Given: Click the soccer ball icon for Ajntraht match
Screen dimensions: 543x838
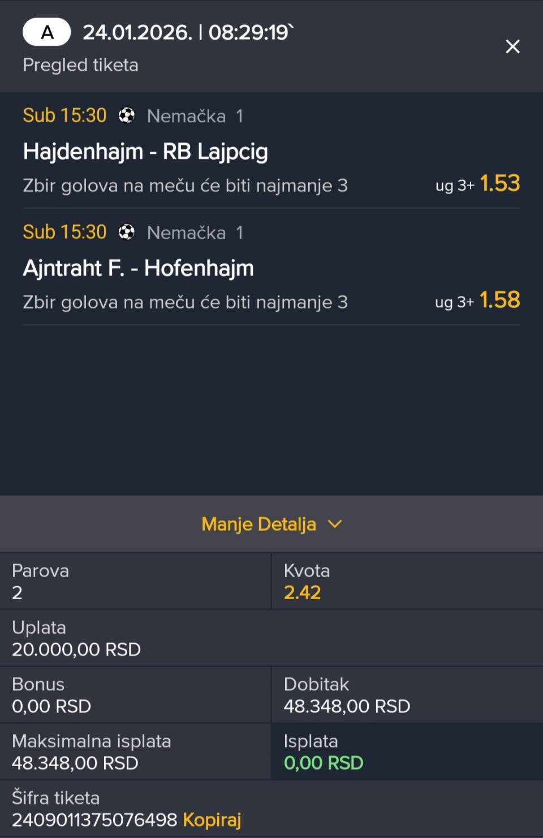Looking at the screenshot, I should click(127, 232).
